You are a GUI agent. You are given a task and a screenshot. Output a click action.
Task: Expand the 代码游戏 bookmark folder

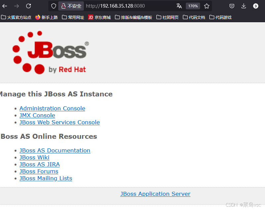coord(220,17)
